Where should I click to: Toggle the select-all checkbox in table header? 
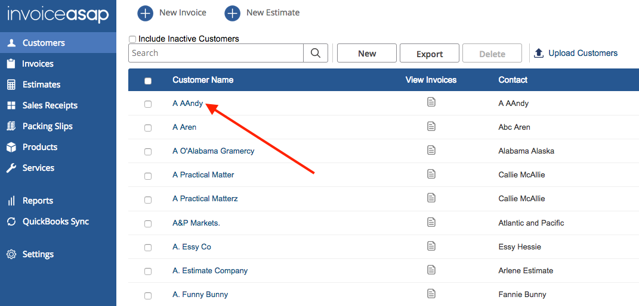pyautogui.click(x=148, y=81)
